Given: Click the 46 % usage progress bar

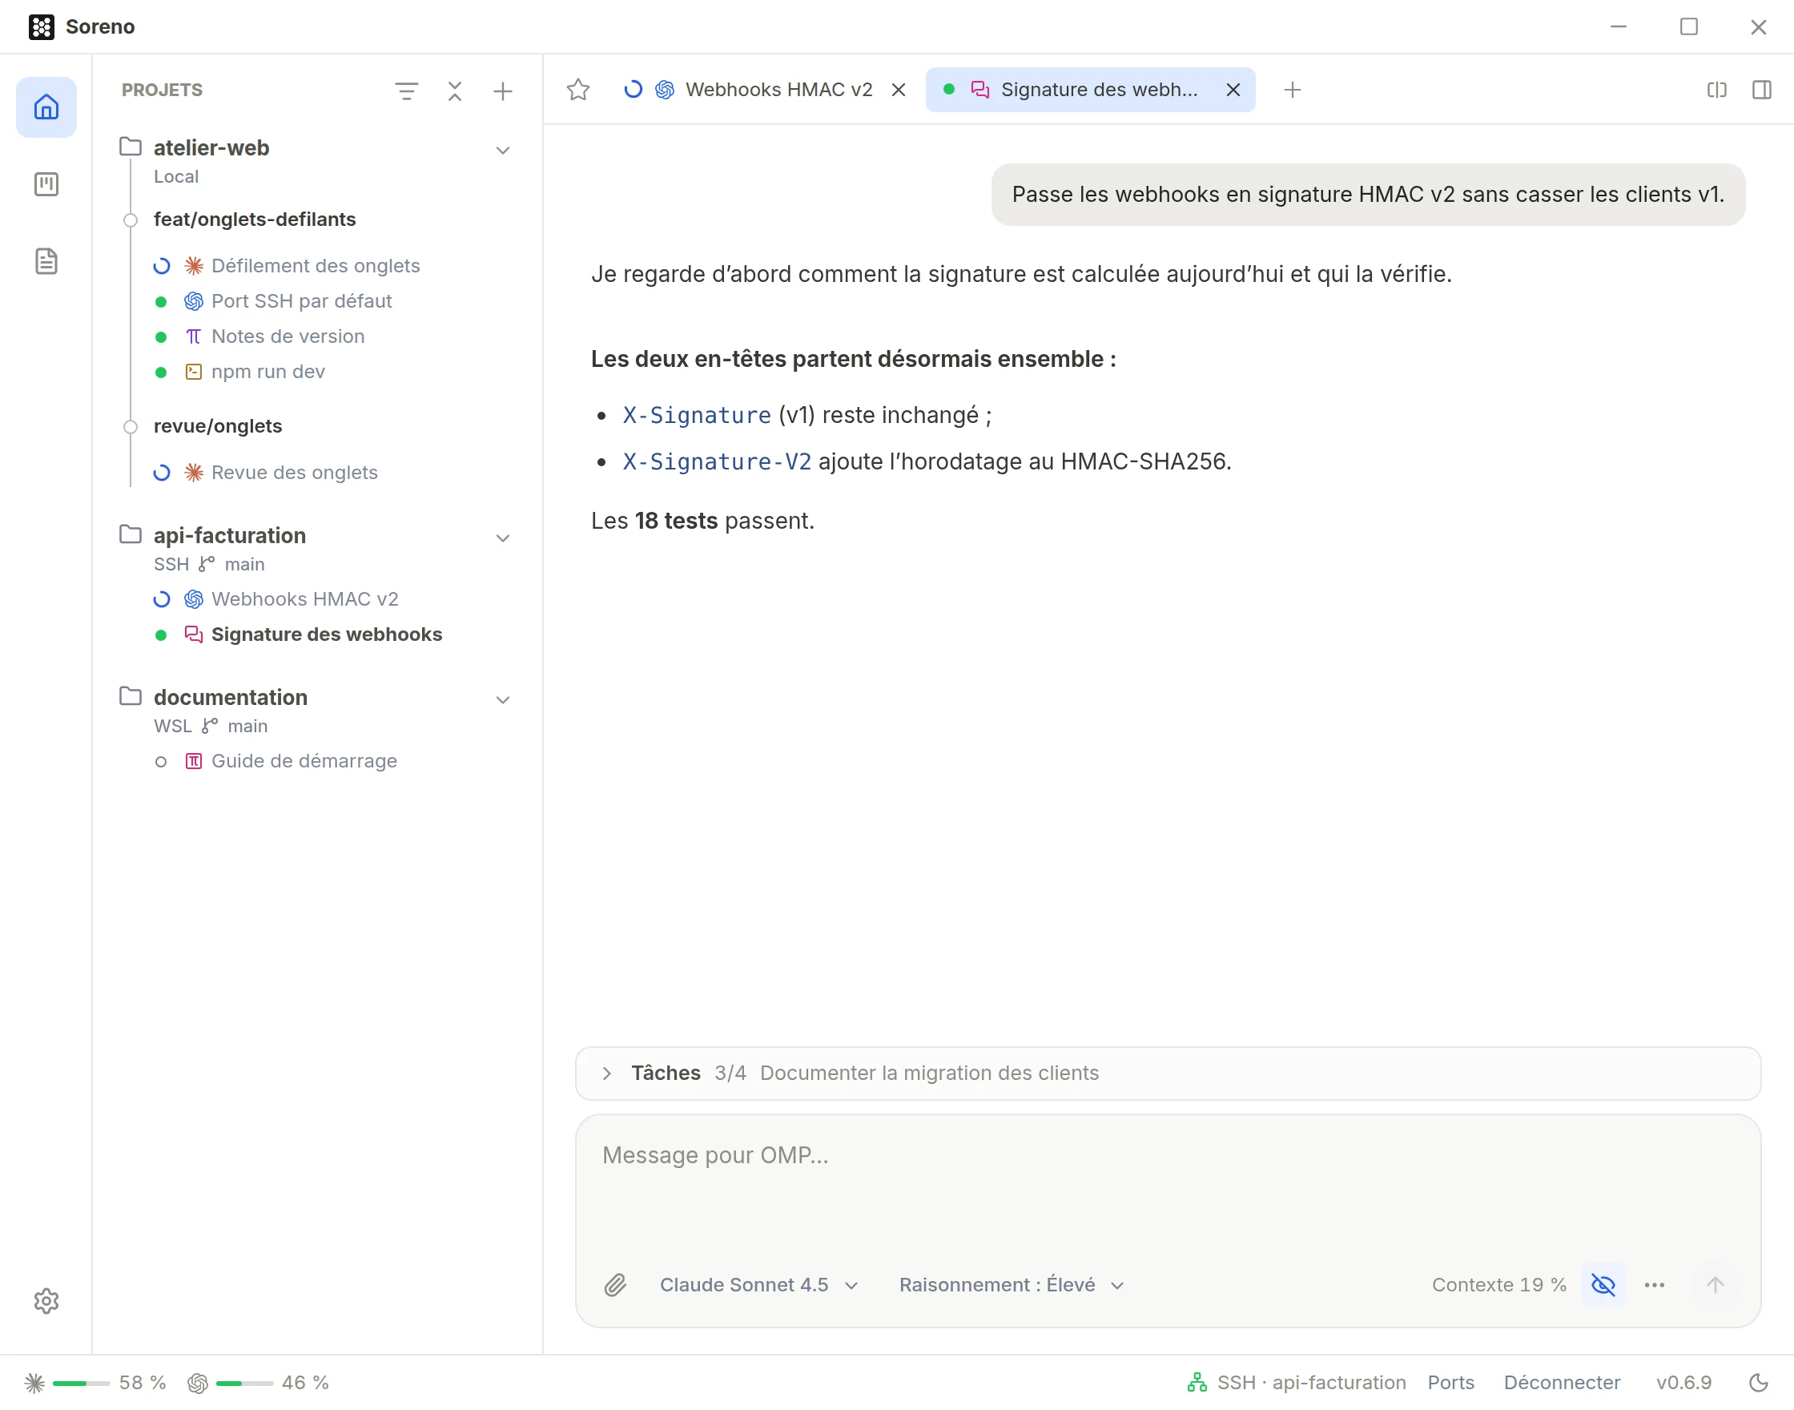Looking at the screenshot, I should (x=244, y=1383).
